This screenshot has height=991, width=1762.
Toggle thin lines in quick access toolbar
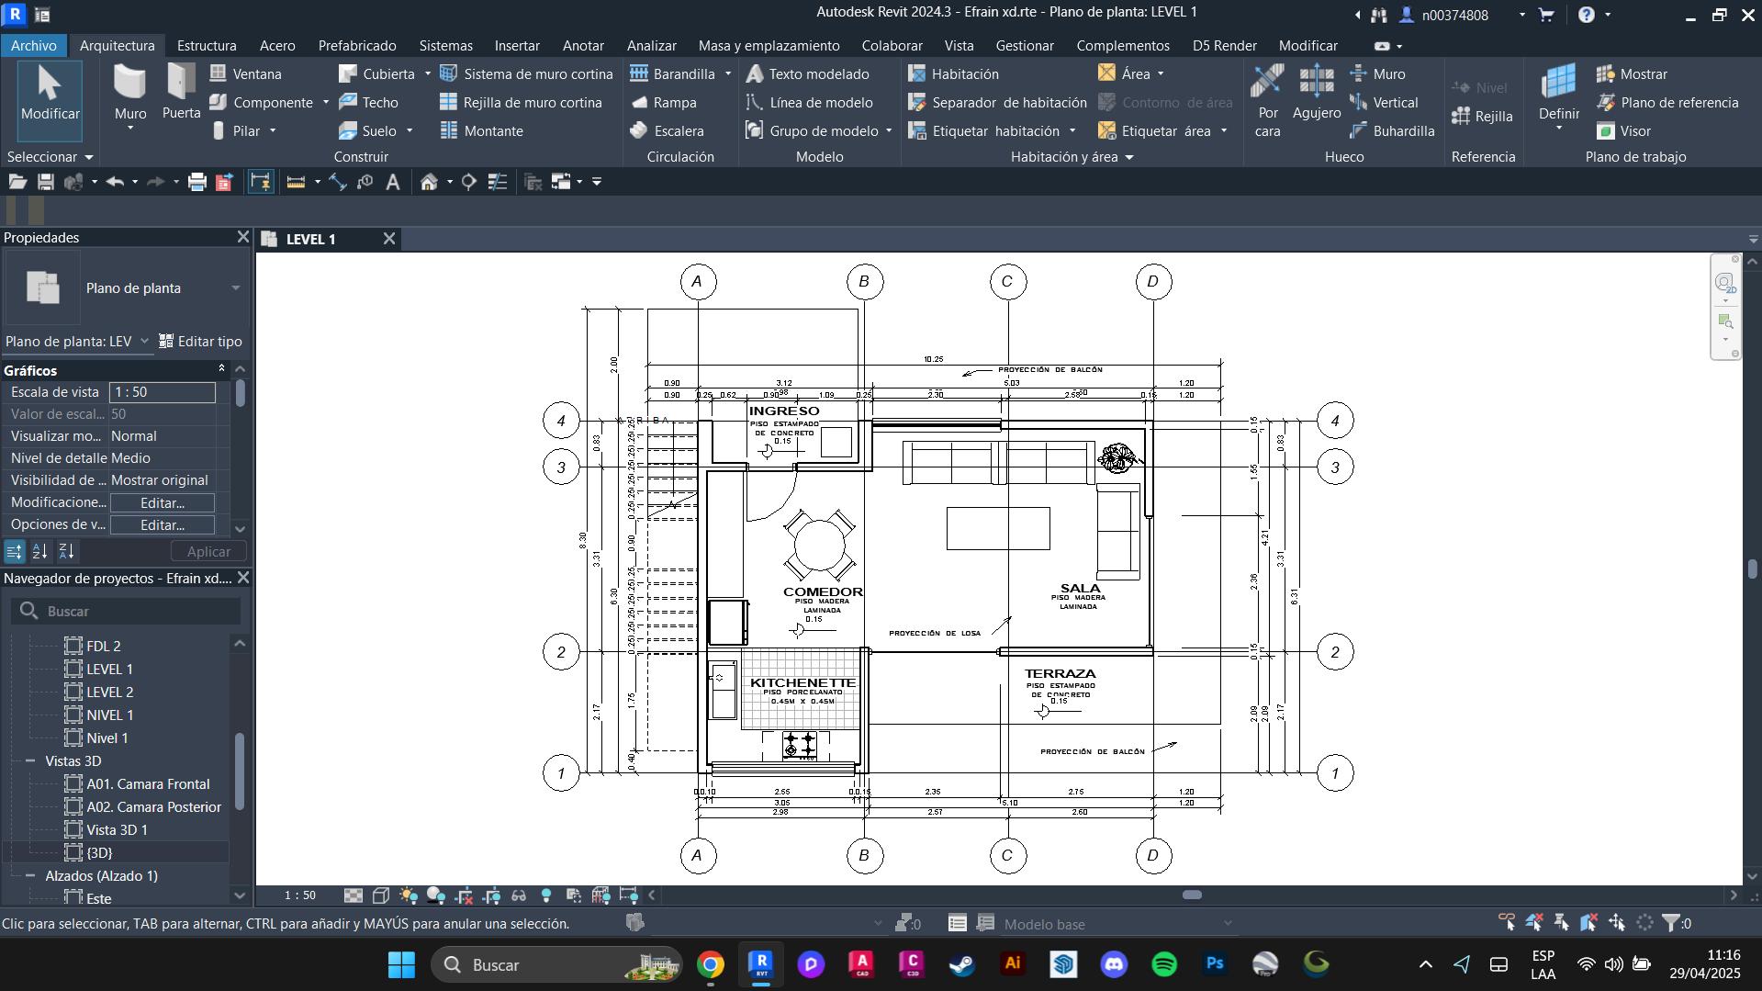pyautogui.click(x=497, y=182)
